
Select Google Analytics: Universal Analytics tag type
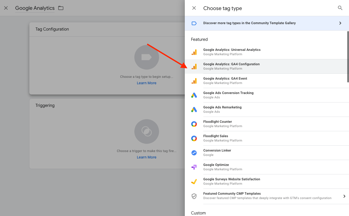pos(267,52)
